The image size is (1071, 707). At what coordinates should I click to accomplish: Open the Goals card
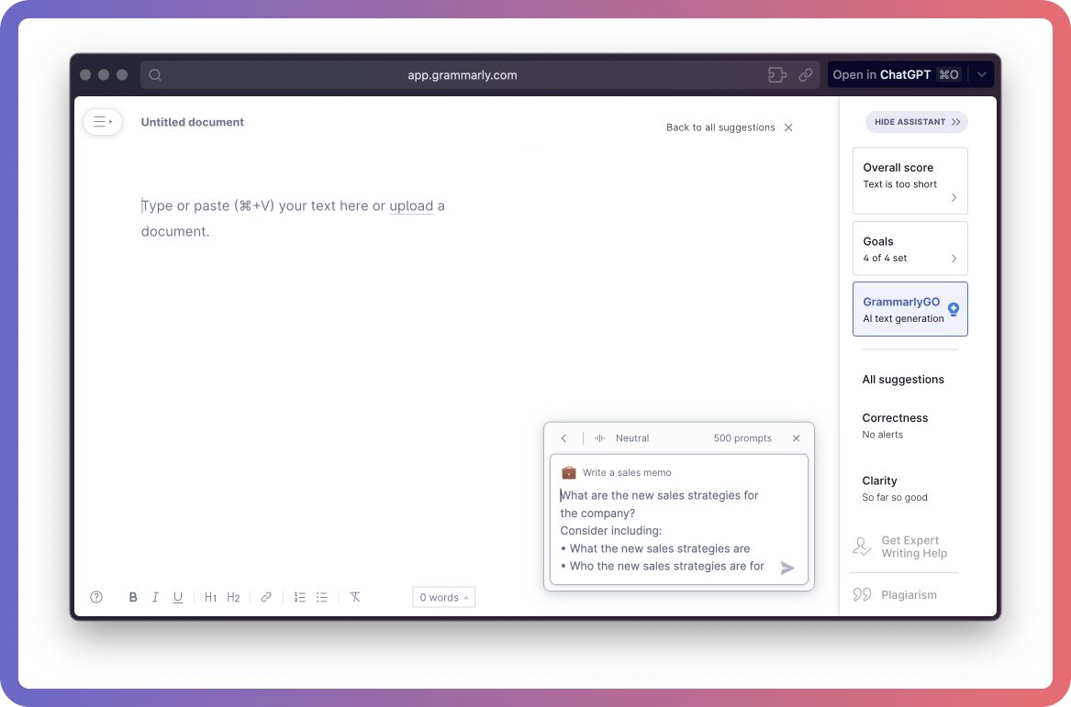point(909,249)
